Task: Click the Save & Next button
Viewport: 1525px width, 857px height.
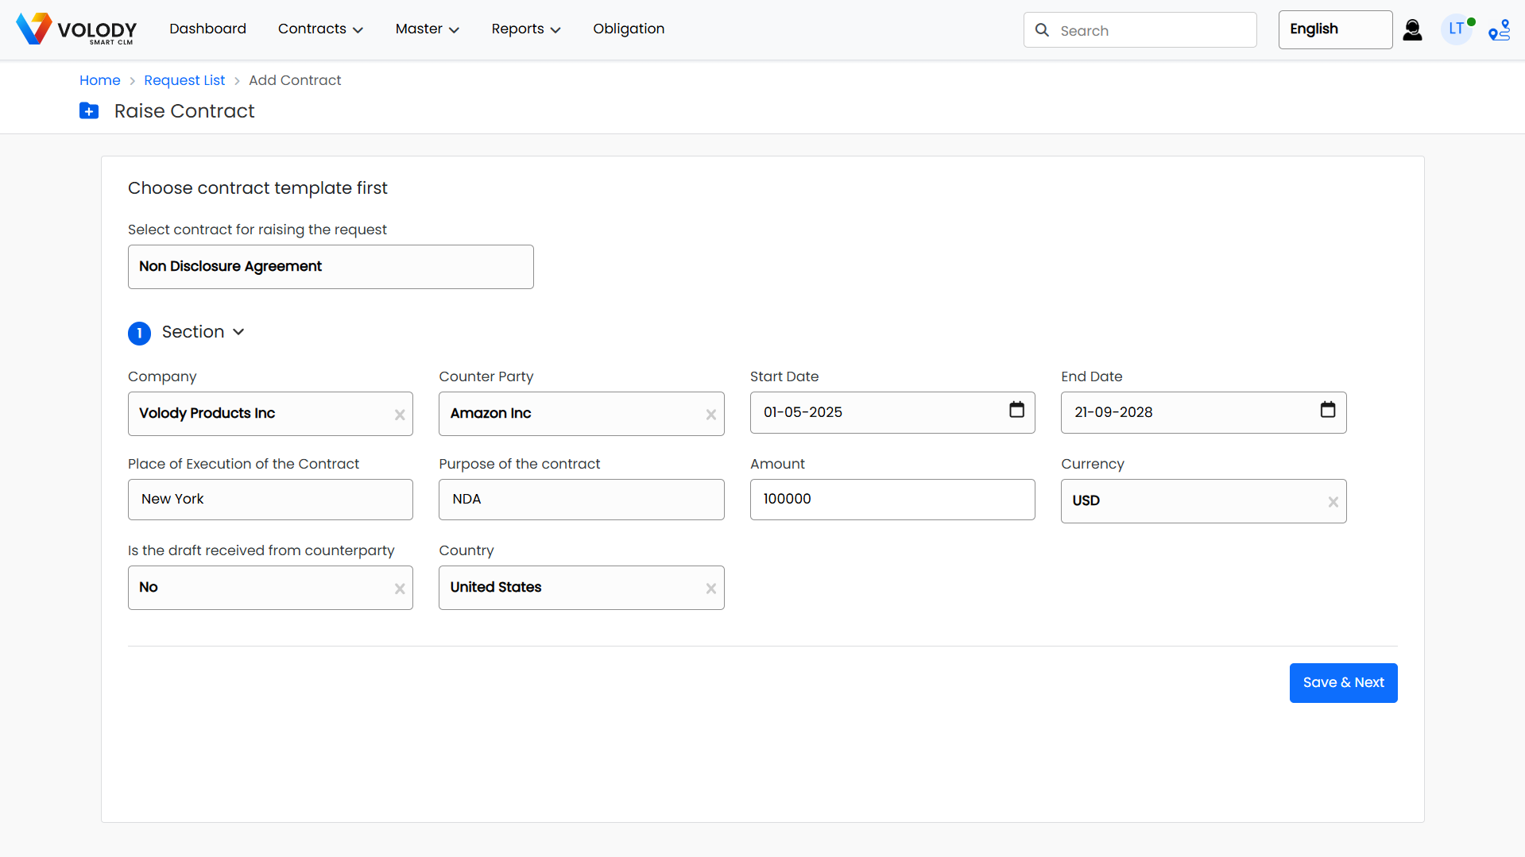Action: (1343, 683)
